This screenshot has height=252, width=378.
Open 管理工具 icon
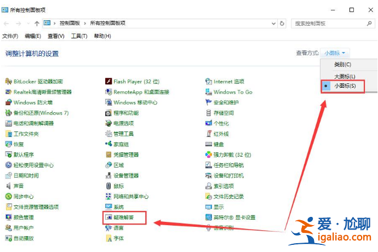point(108,134)
